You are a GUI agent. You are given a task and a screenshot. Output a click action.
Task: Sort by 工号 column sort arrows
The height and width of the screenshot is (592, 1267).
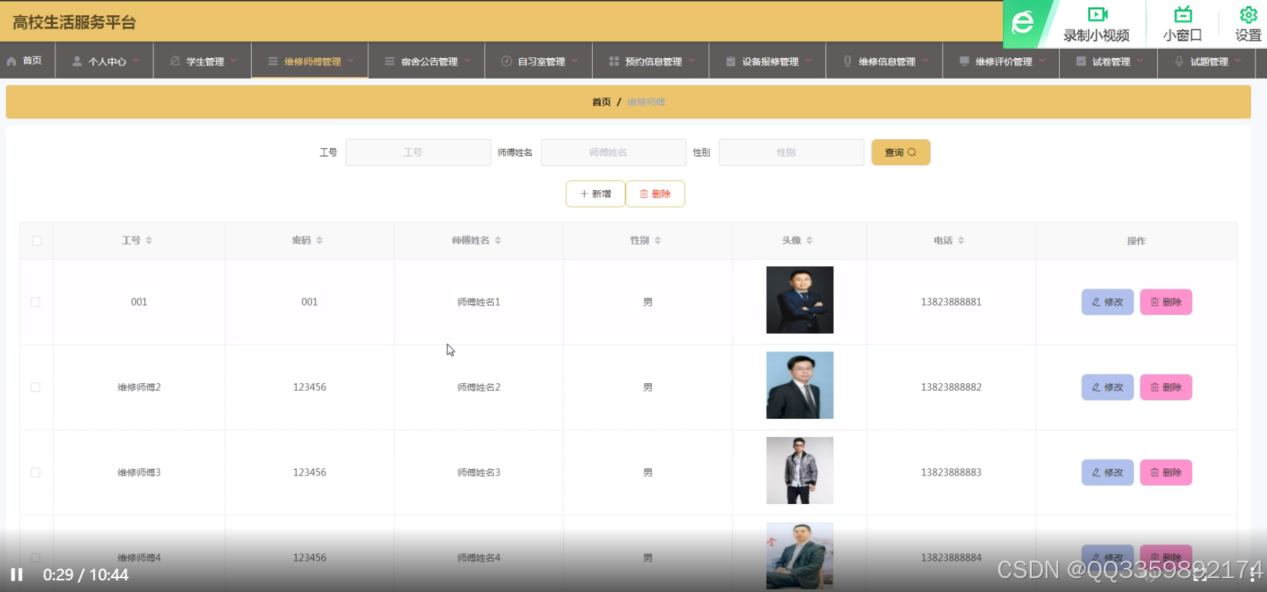[148, 240]
